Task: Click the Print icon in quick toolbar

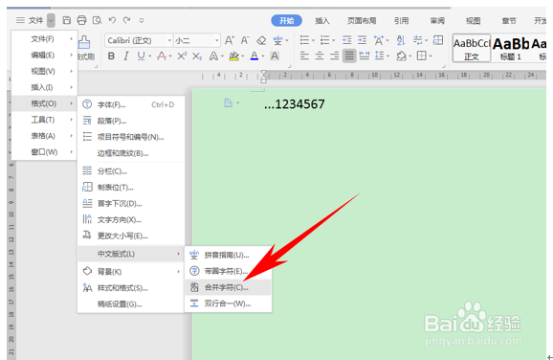Action: pos(81,20)
